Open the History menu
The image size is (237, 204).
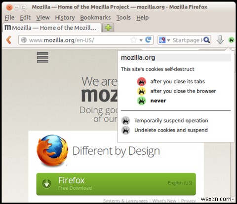[65, 18]
